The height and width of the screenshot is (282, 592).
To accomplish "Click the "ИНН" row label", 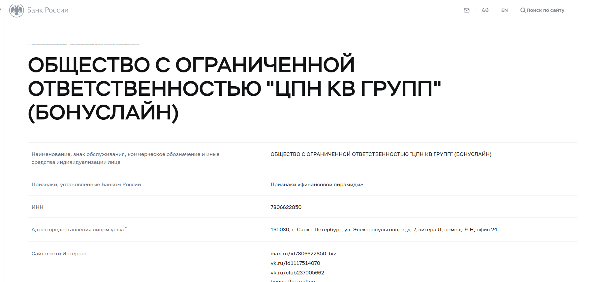I will [x=37, y=207].
